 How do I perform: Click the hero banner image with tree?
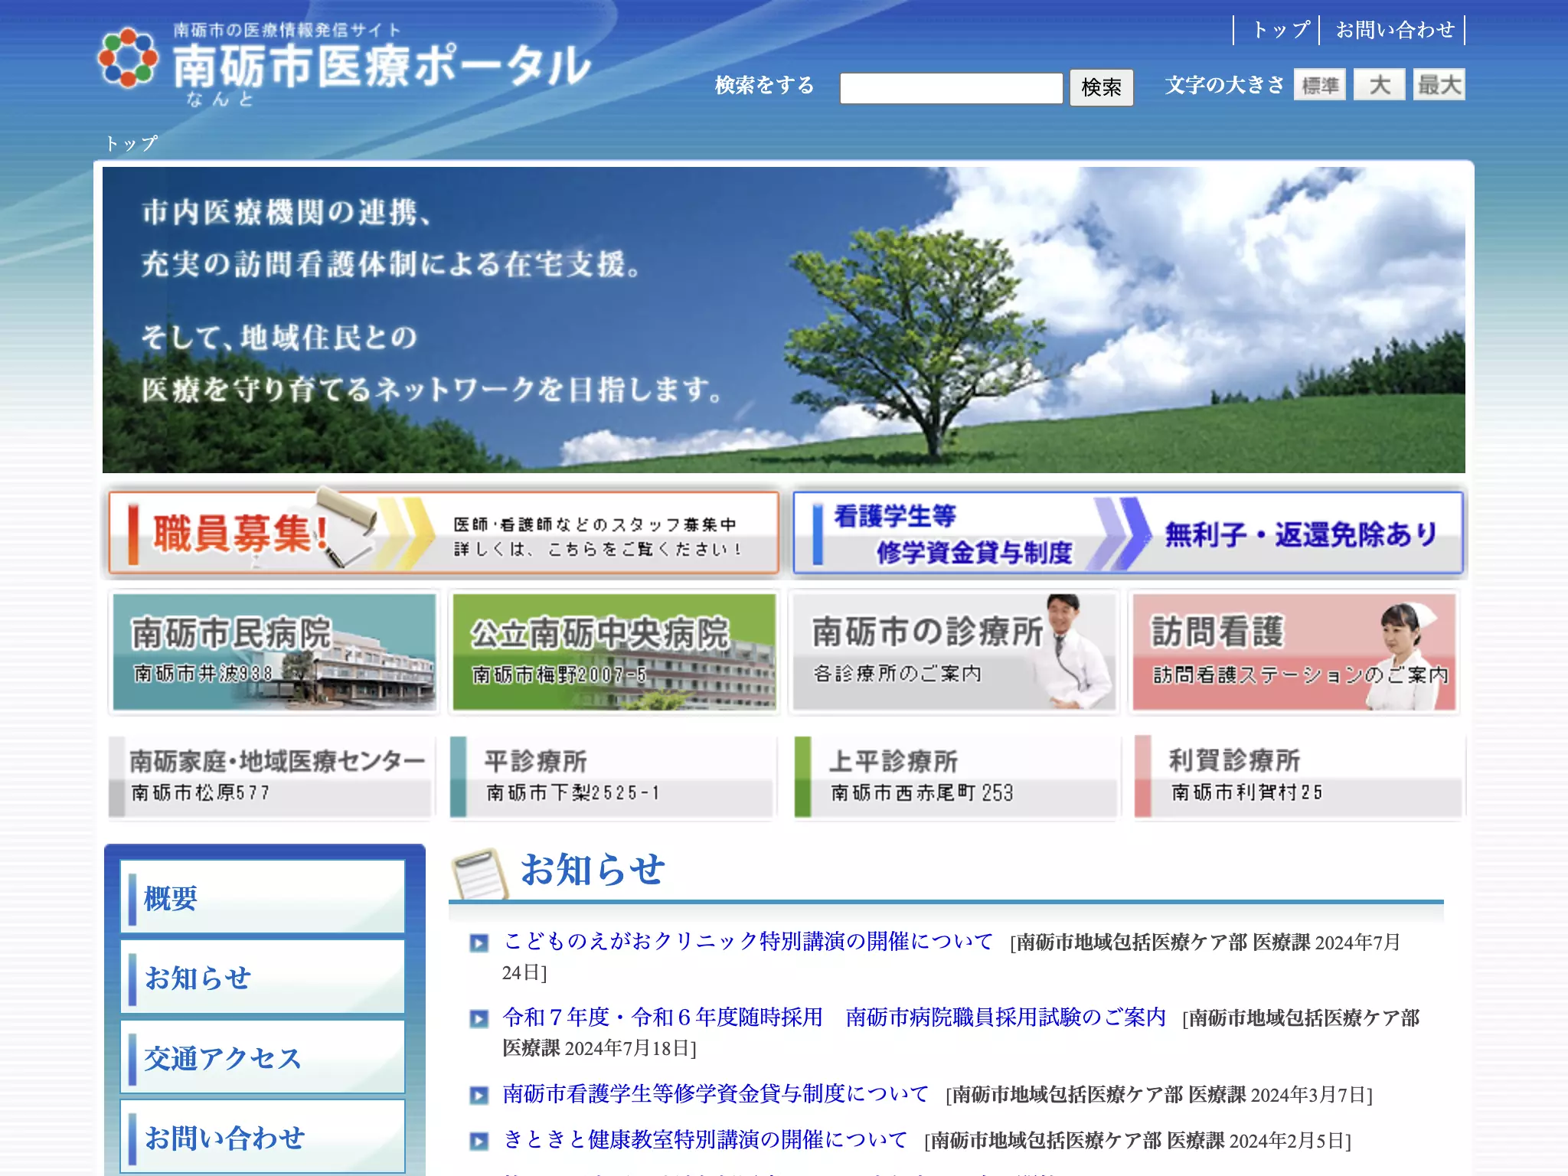(x=784, y=320)
